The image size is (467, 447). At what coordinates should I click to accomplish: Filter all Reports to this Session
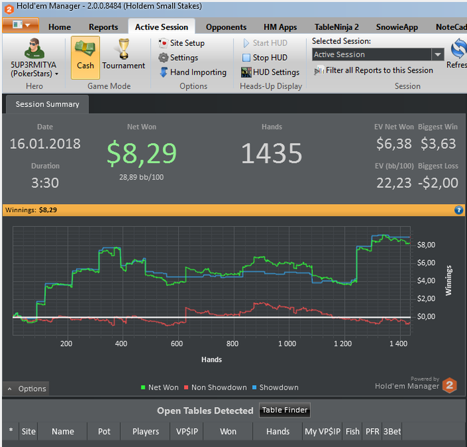[x=374, y=70]
